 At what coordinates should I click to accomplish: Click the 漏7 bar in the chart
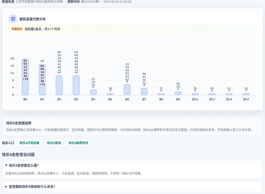[x=144, y=91]
